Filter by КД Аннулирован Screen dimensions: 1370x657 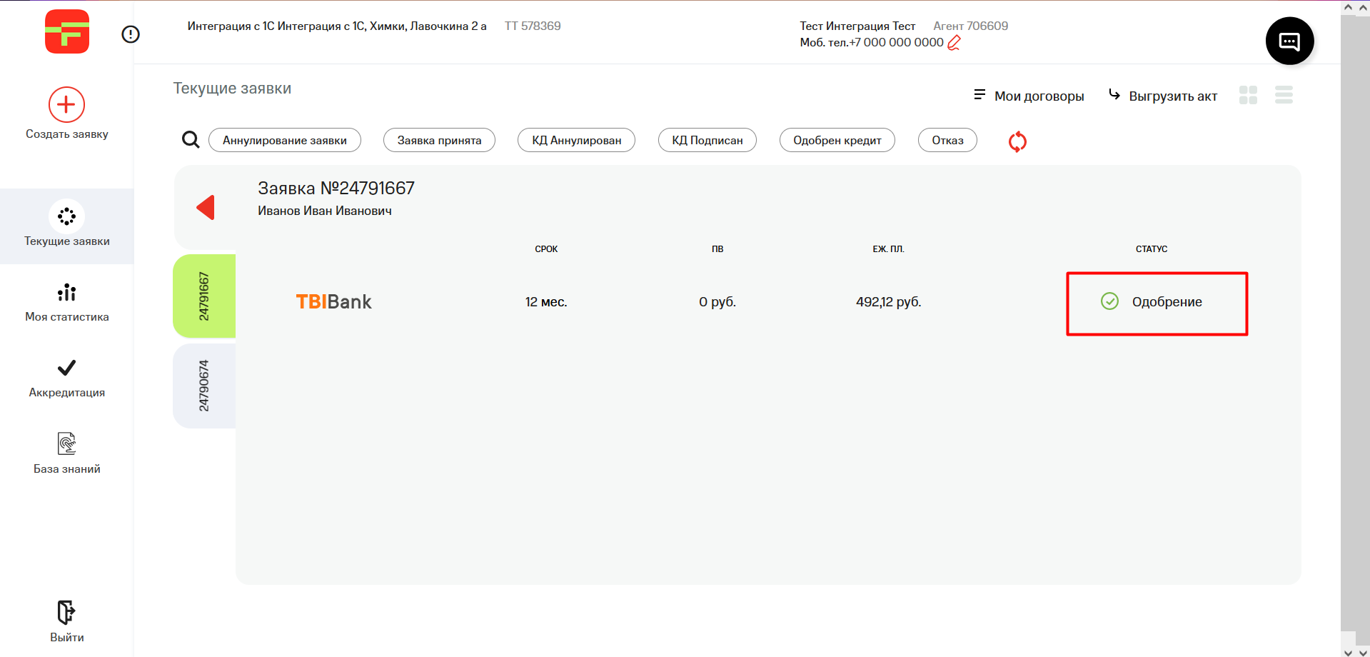click(576, 140)
